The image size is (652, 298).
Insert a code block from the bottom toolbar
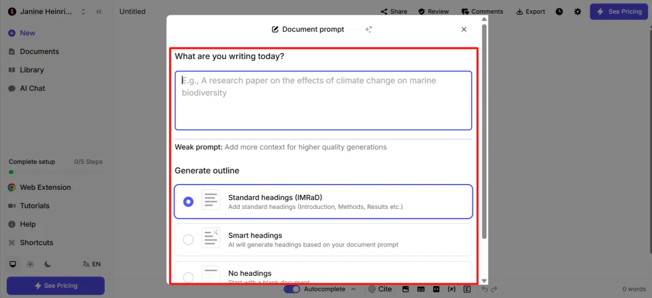pos(436,289)
